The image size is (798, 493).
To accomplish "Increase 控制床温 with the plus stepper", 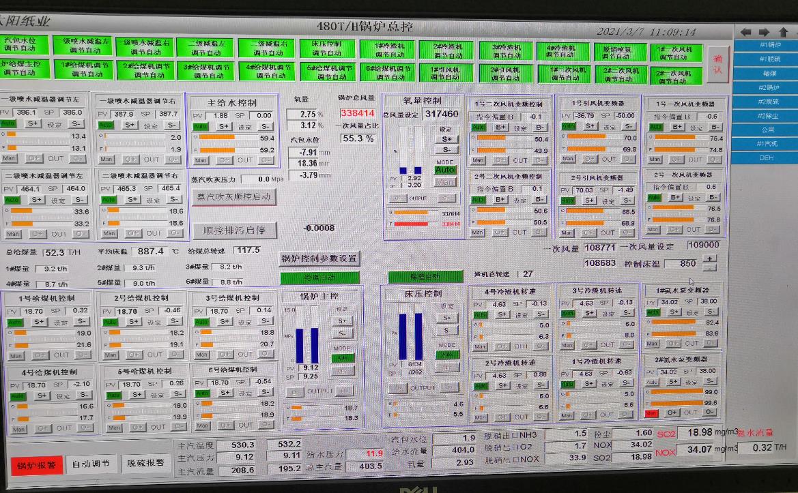I will (x=711, y=258).
